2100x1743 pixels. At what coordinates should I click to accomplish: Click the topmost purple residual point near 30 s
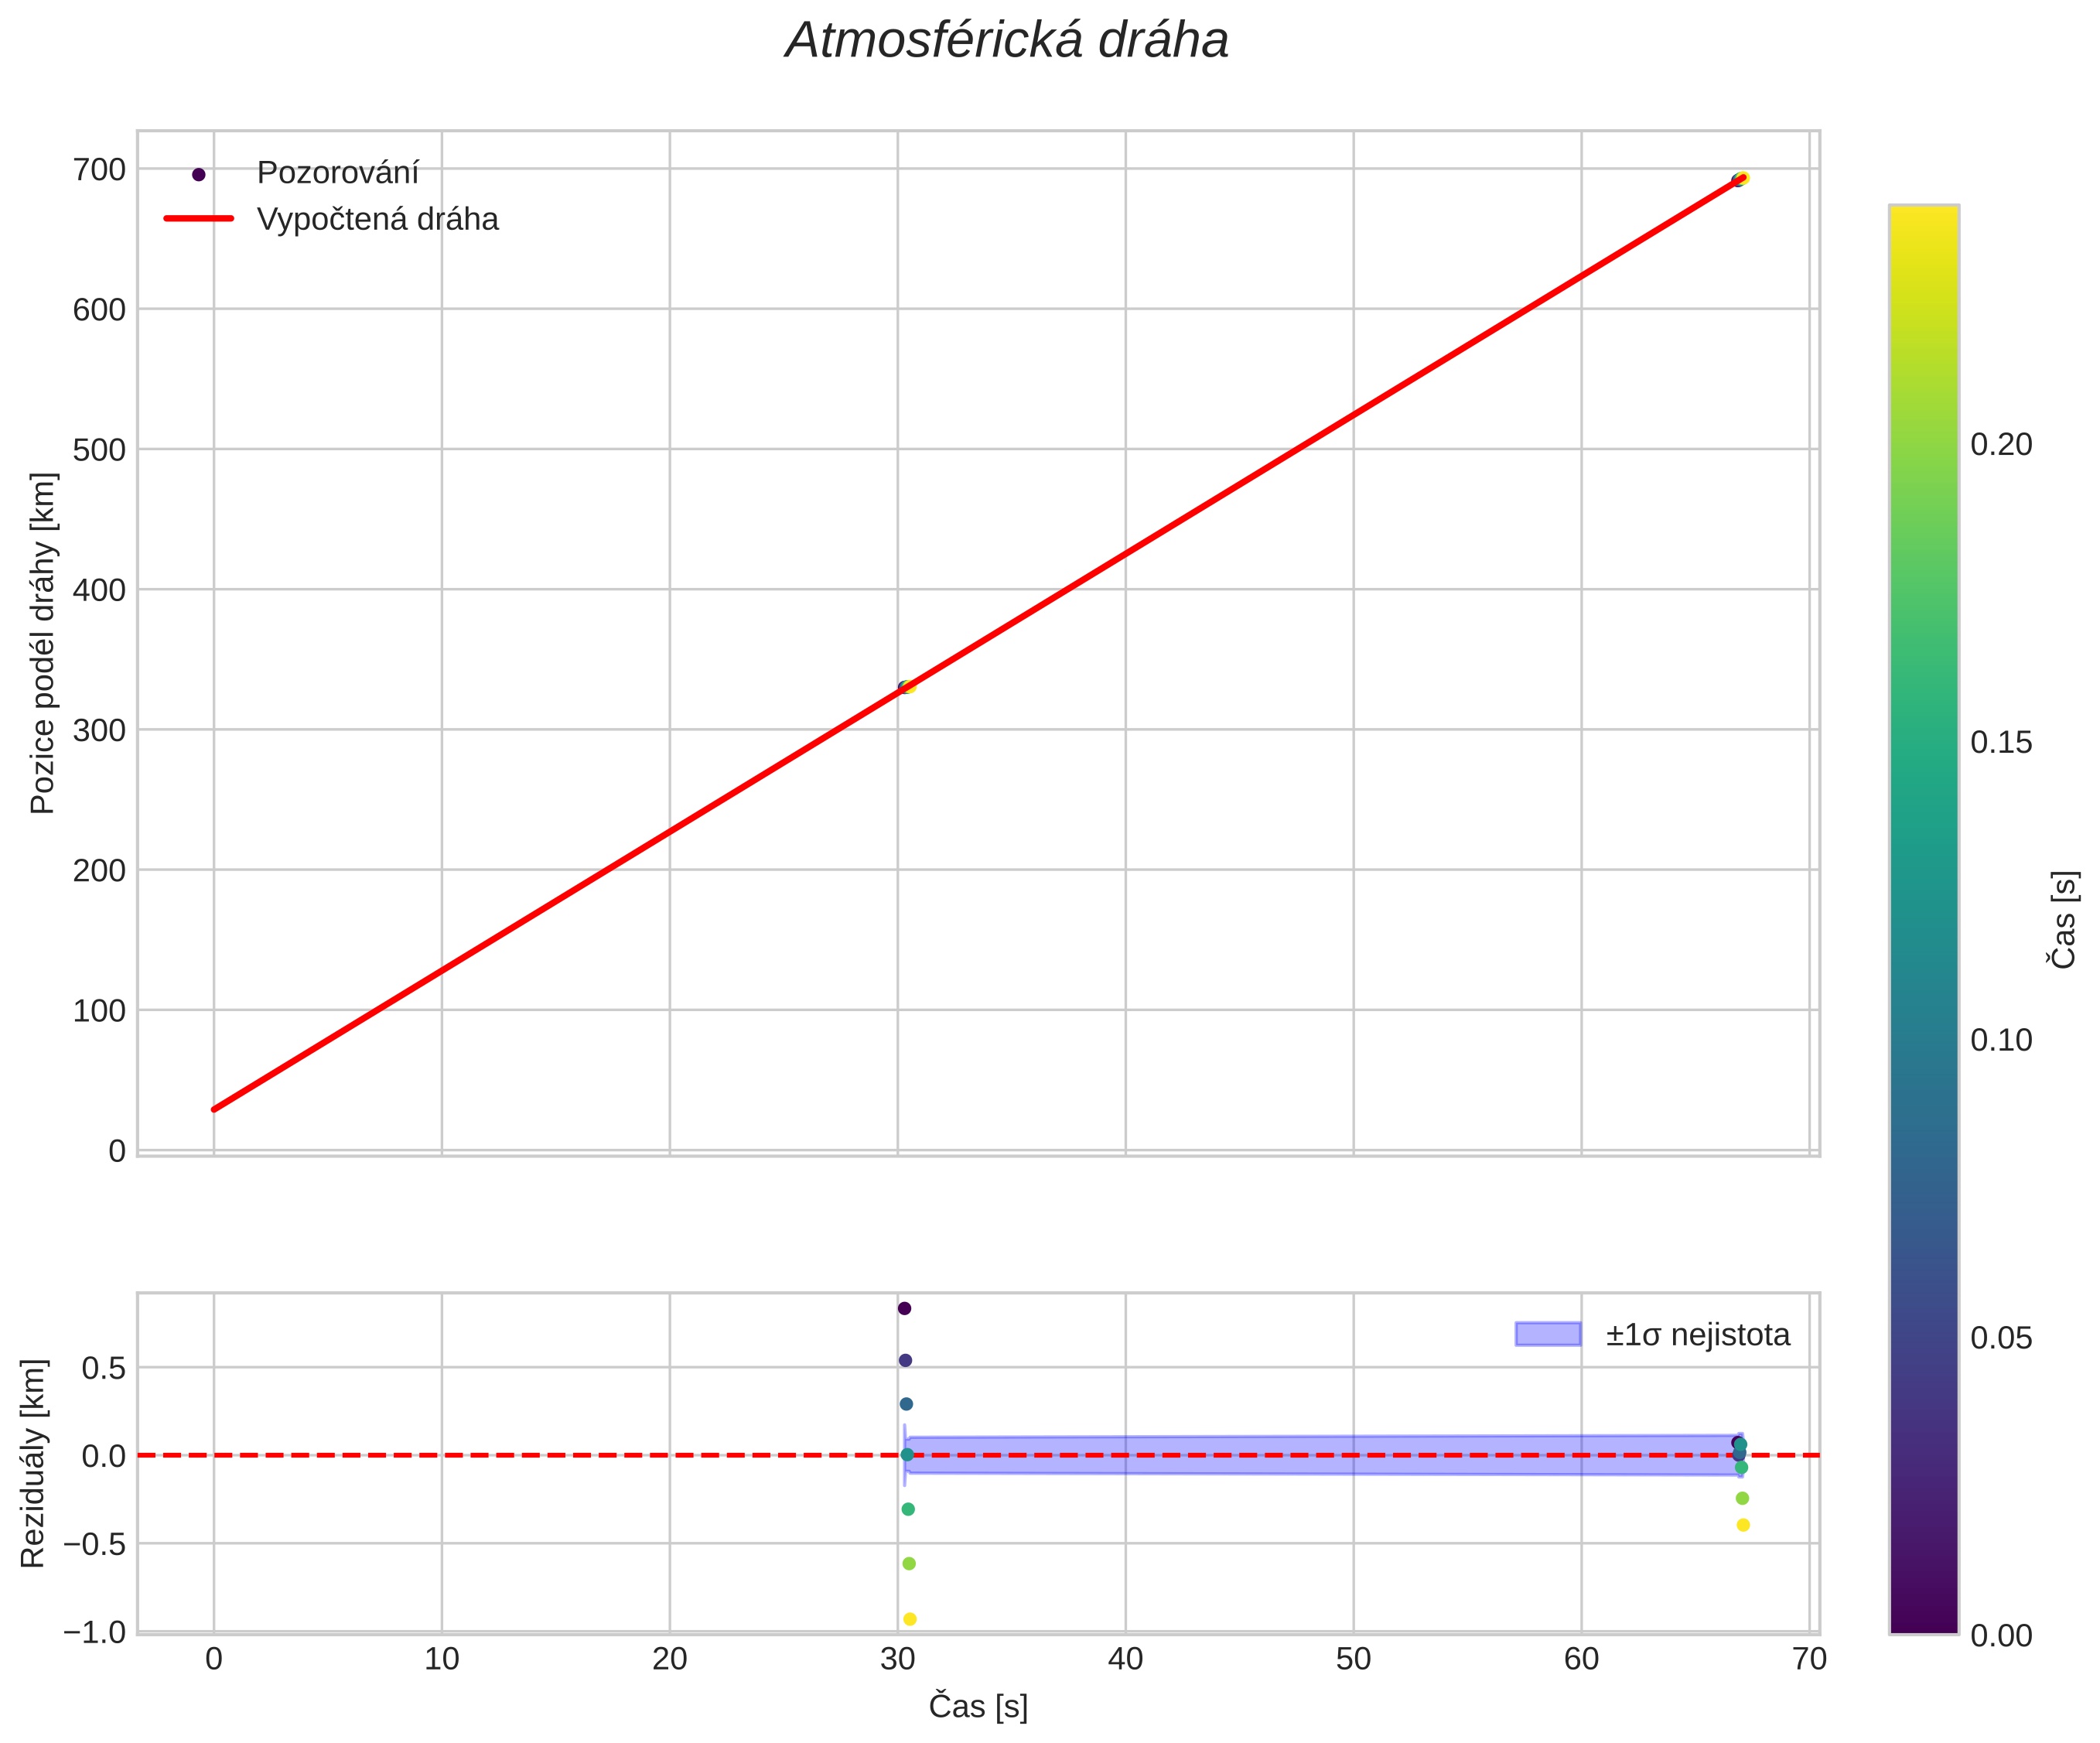904,1308
